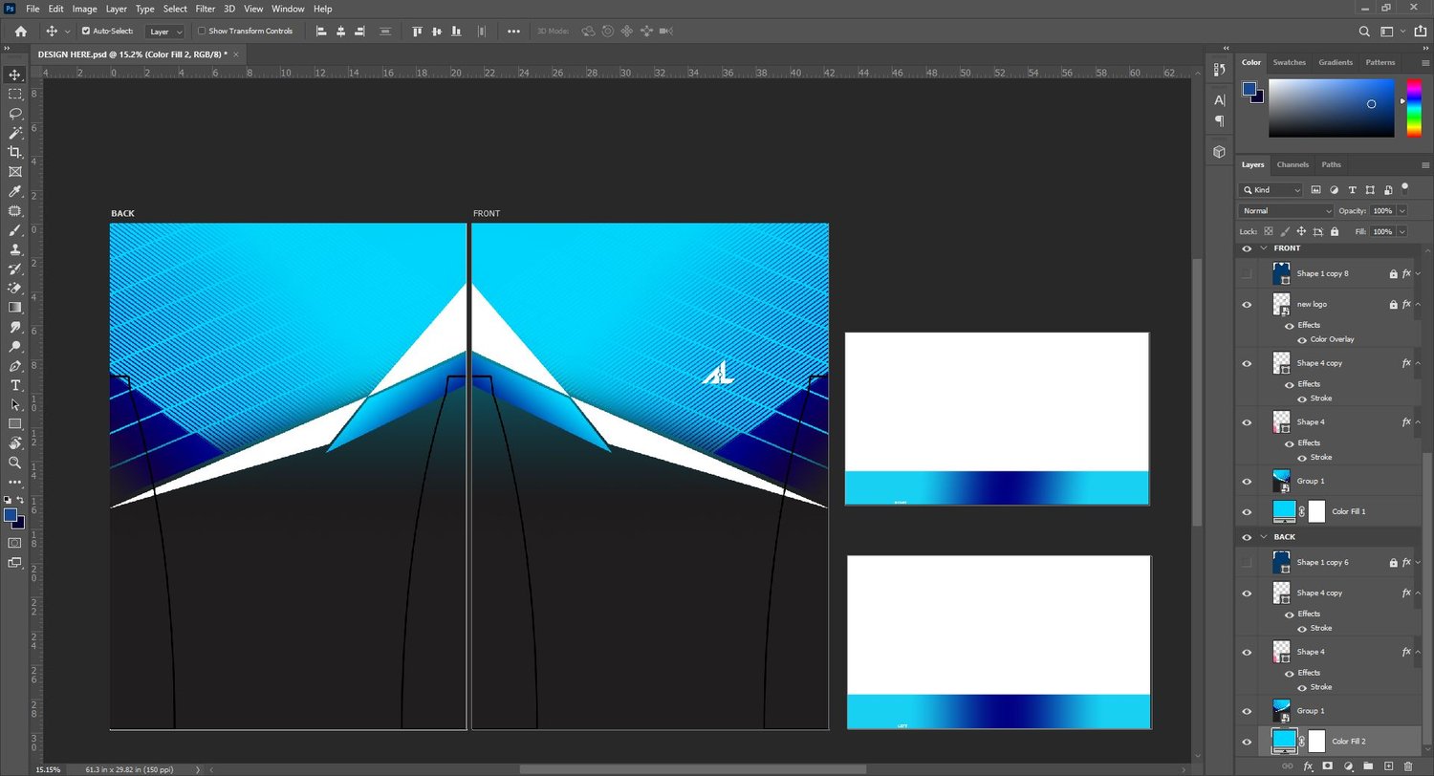Select the Eraser tool
This screenshot has width=1434, height=776.
click(x=14, y=288)
